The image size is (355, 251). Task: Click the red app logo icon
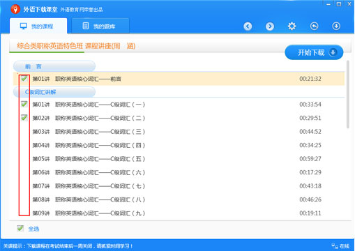(15, 9)
